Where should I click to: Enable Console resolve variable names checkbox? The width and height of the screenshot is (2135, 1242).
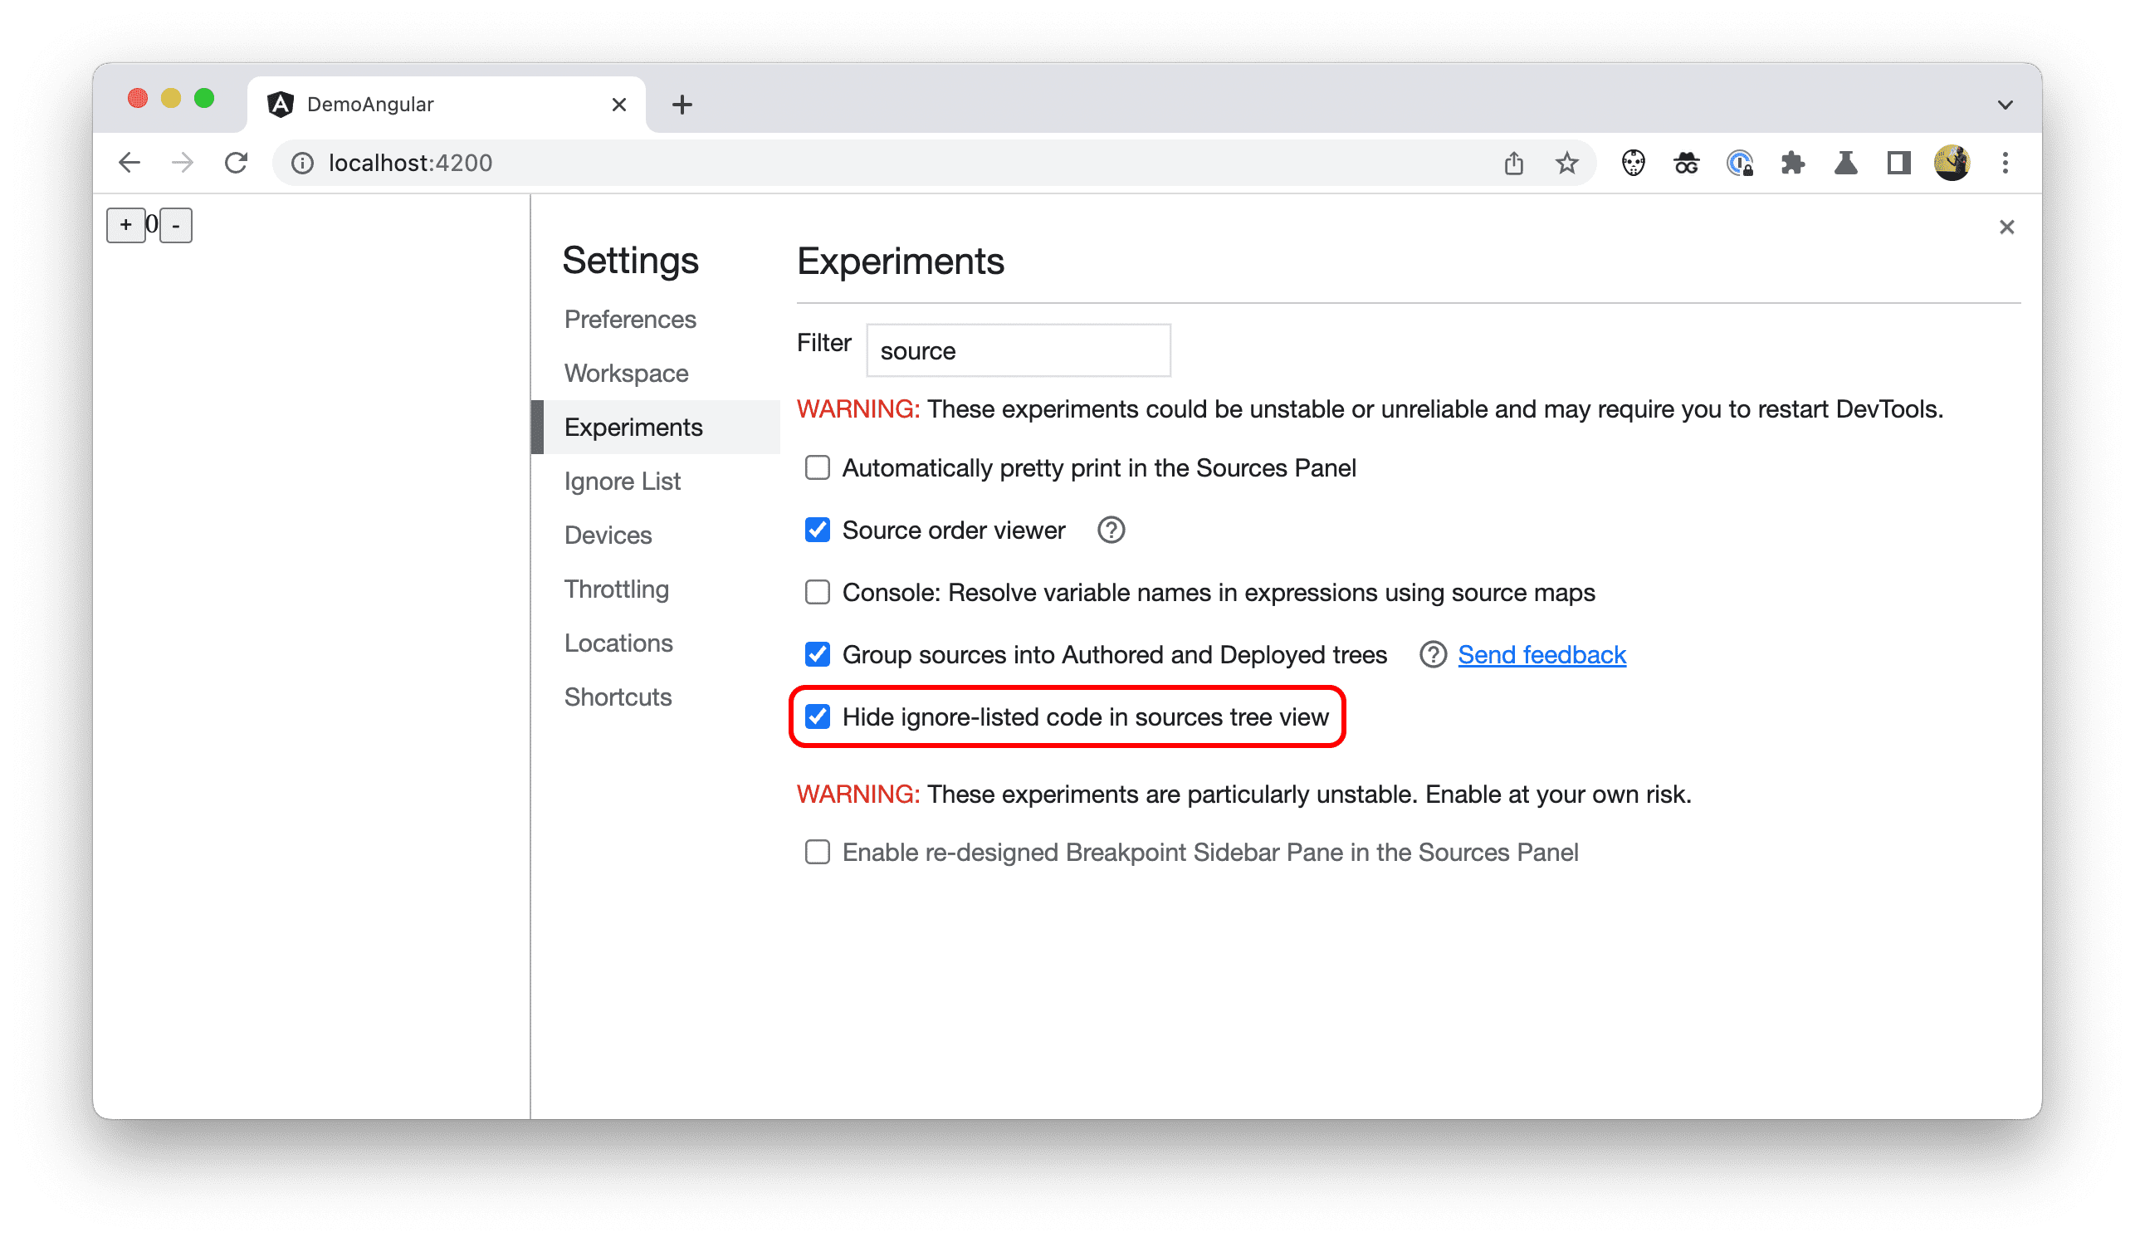pos(817,591)
